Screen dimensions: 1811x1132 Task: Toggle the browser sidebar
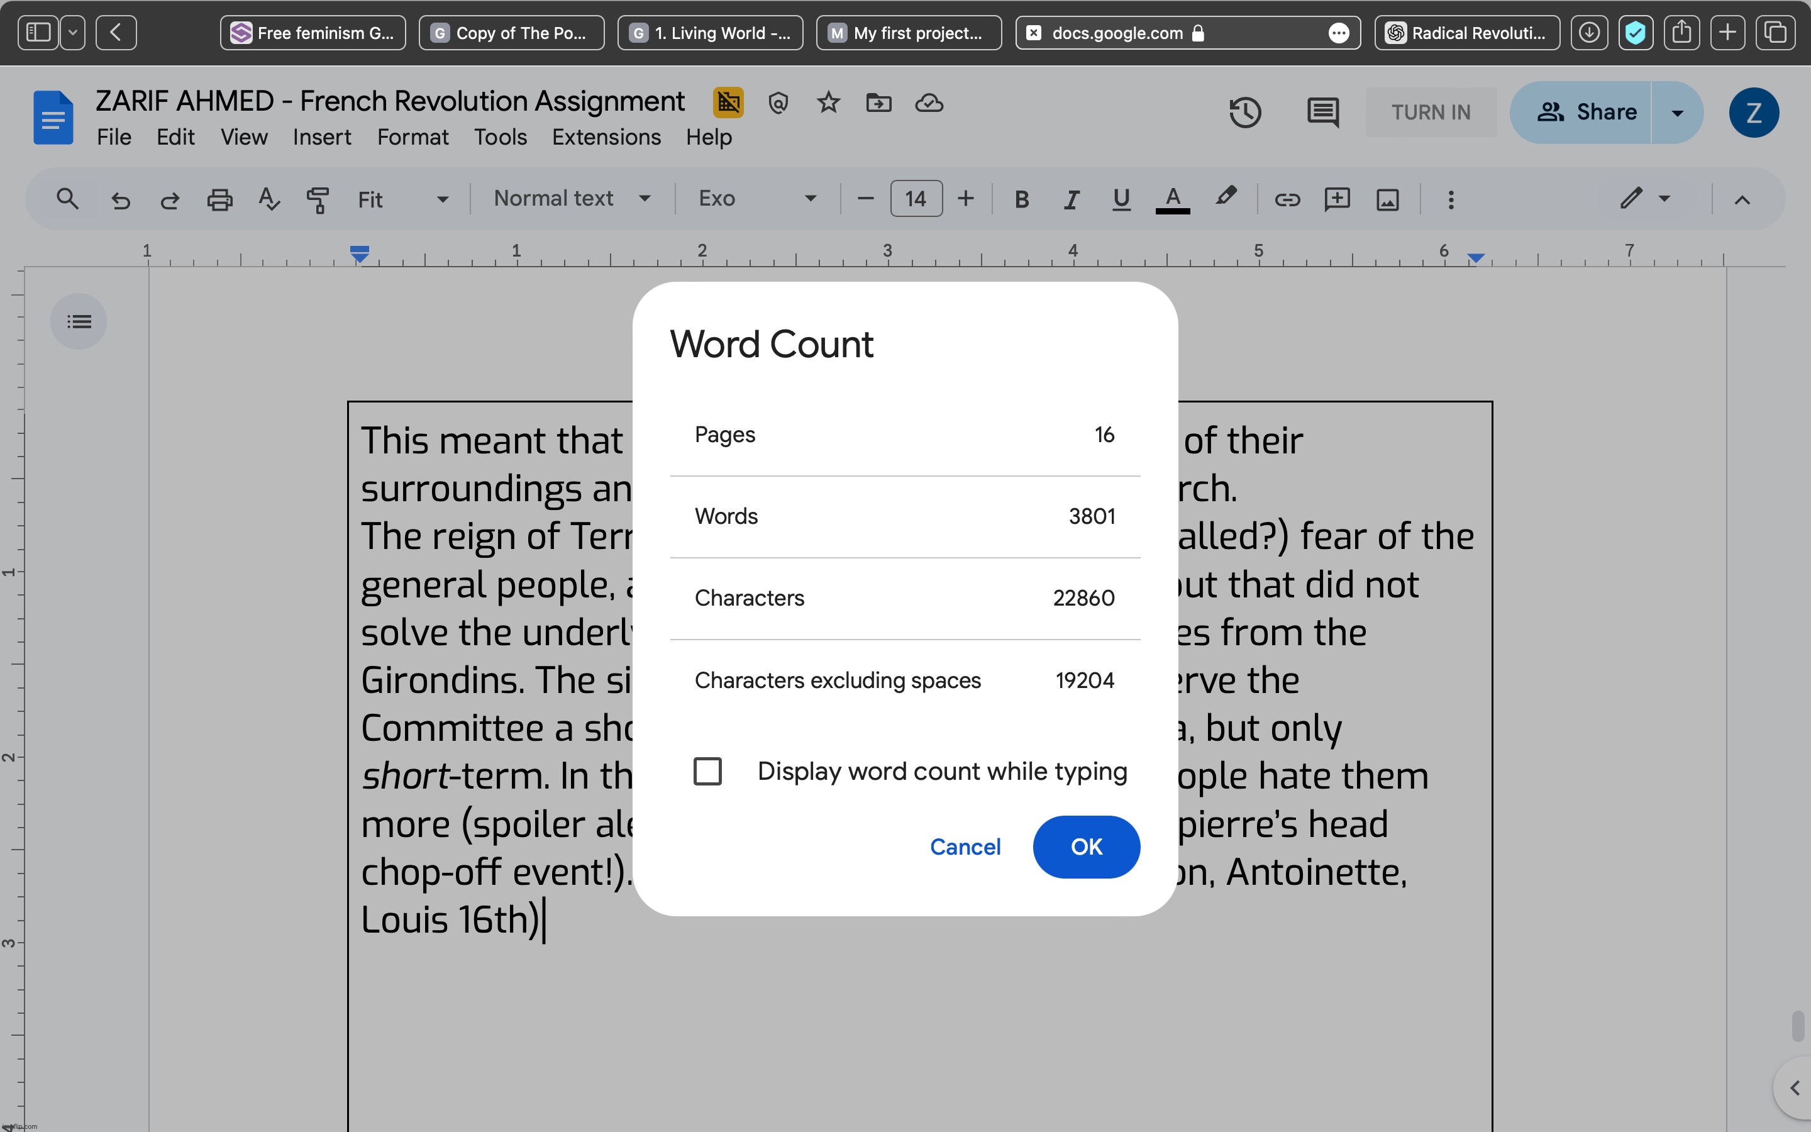[x=38, y=32]
